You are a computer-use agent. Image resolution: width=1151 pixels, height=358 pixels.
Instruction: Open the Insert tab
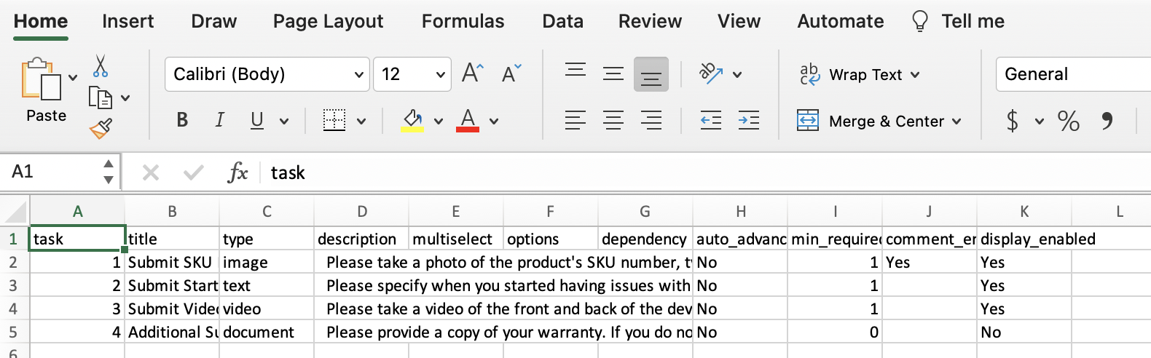tap(128, 21)
